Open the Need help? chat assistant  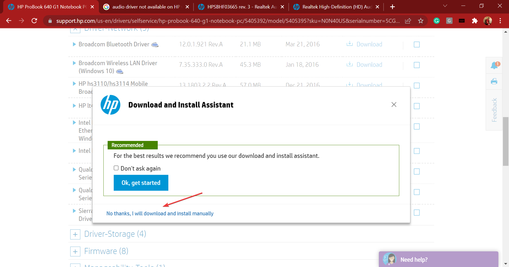[438, 259]
